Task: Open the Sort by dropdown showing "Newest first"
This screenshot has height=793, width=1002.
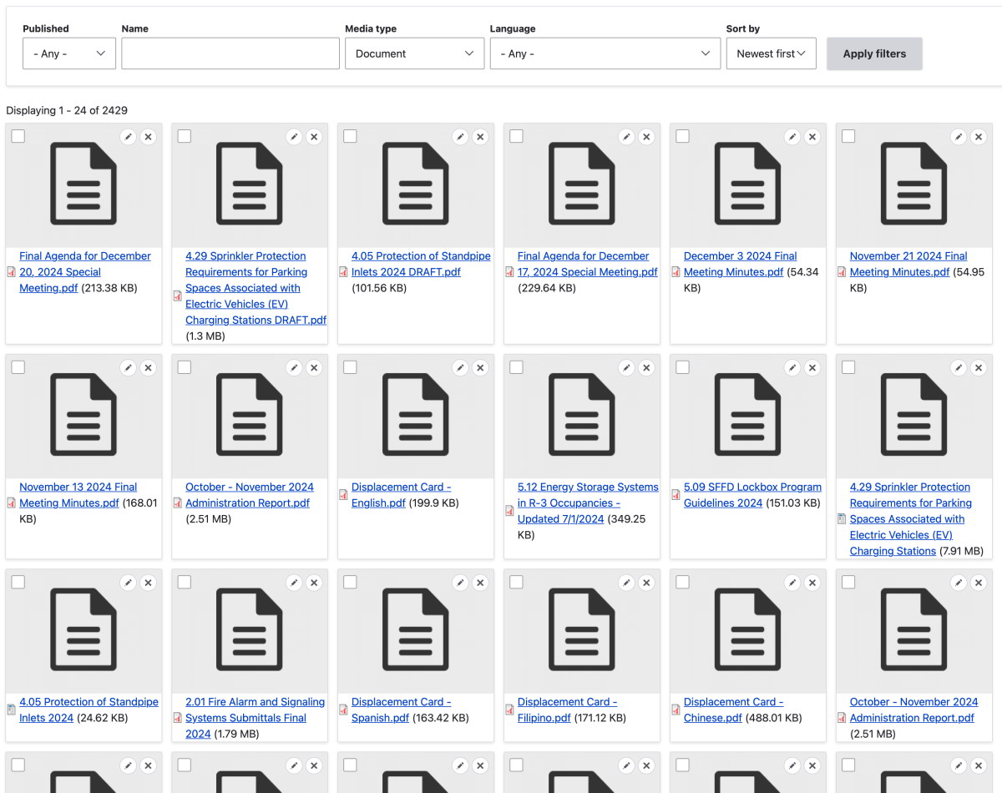Action: pyautogui.click(x=771, y=53)
